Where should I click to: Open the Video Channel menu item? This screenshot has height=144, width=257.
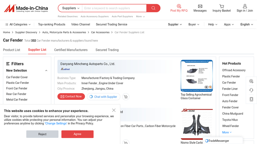[81, 24]
